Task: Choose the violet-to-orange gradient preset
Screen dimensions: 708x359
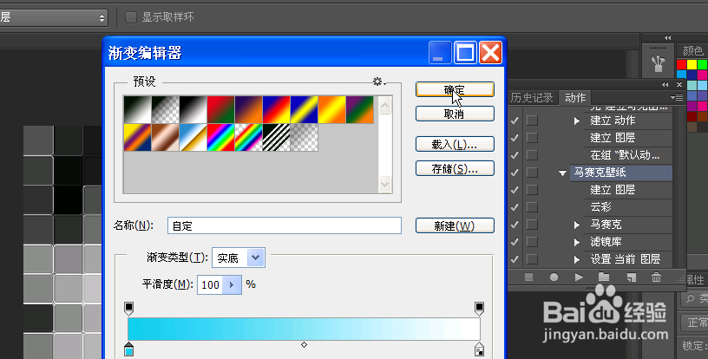Action: (x=248, y=109)
